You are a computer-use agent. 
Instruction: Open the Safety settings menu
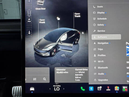(x=99, y=25)
